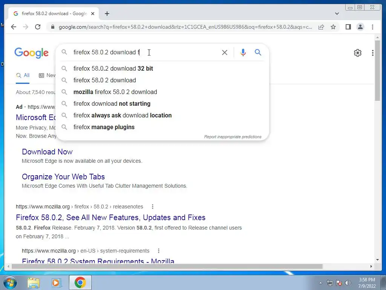Viewport: 386px width, 290px height.
Task: Open Organize Your Web Tabs link
Action: (x=63, y=177)
